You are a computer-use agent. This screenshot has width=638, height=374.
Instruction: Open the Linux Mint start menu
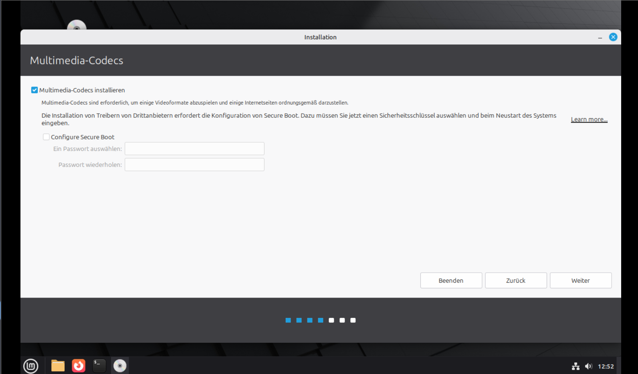pos(31,366)
